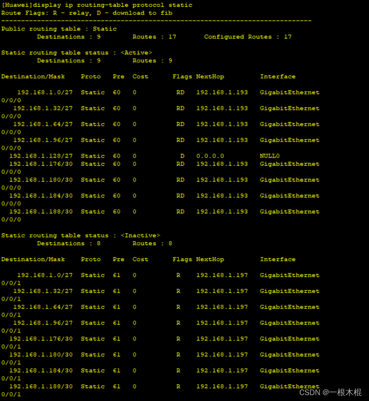Select 'Static routing table status : <Inactive>' line
Viewport: 369px width, 401px height.
coord(81,236)
